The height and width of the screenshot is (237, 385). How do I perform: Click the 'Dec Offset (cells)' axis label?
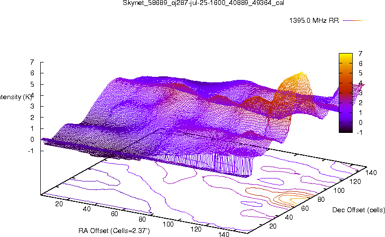tap(359, 210)
